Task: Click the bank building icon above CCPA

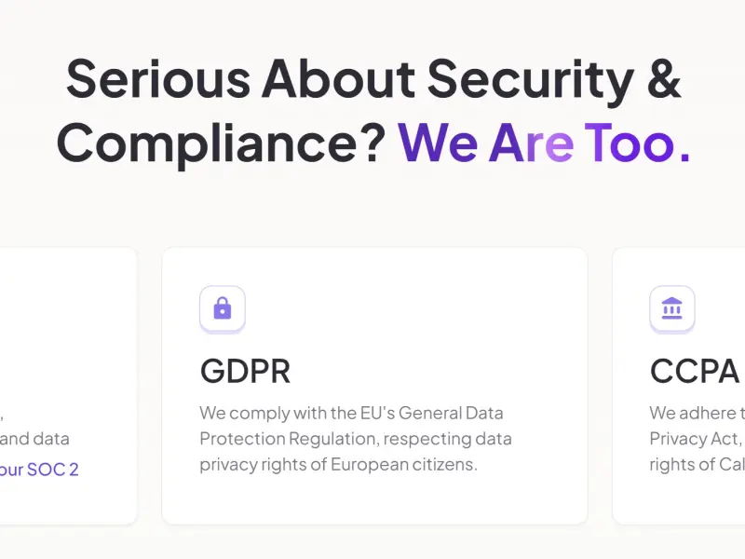Action: point(671,308)
